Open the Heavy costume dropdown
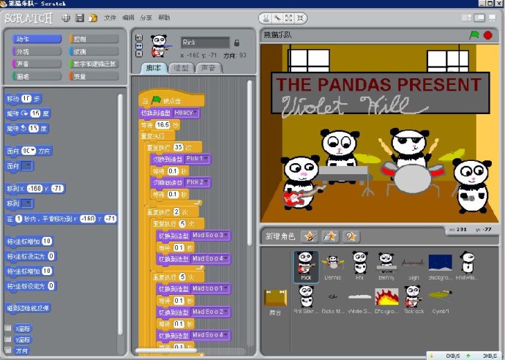This screenshot has height=360, width=505. tap(186, 113)
